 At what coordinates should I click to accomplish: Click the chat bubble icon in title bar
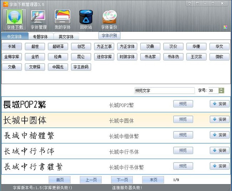190,3
